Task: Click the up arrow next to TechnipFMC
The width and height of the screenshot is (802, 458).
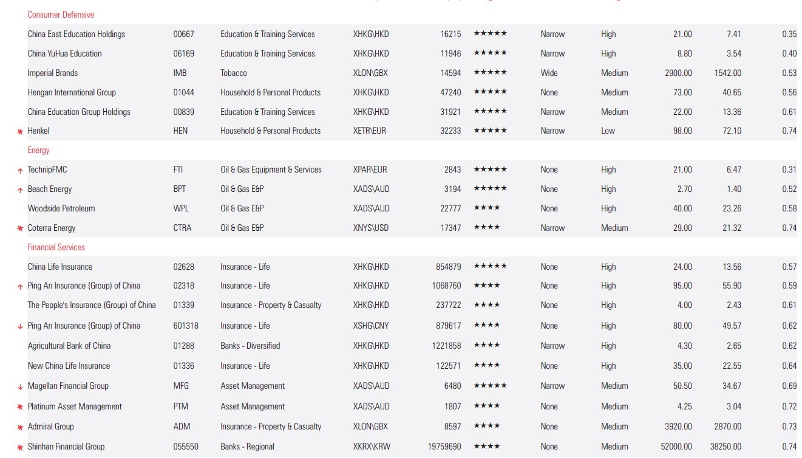Action: pyautogui.click(x=20, y=171)
